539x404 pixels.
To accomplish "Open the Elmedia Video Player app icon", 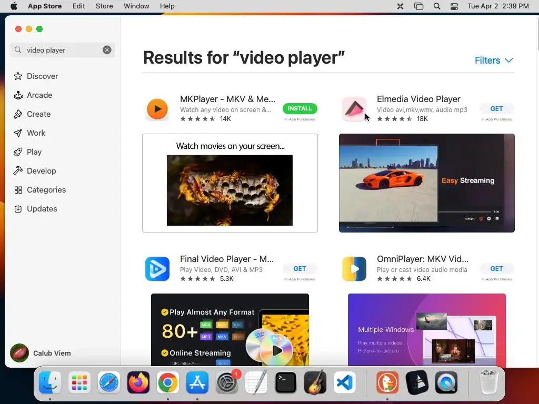I will [x=354, y=109].
